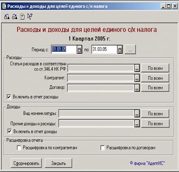Open selector for Договор field

(x=137, y=87)
